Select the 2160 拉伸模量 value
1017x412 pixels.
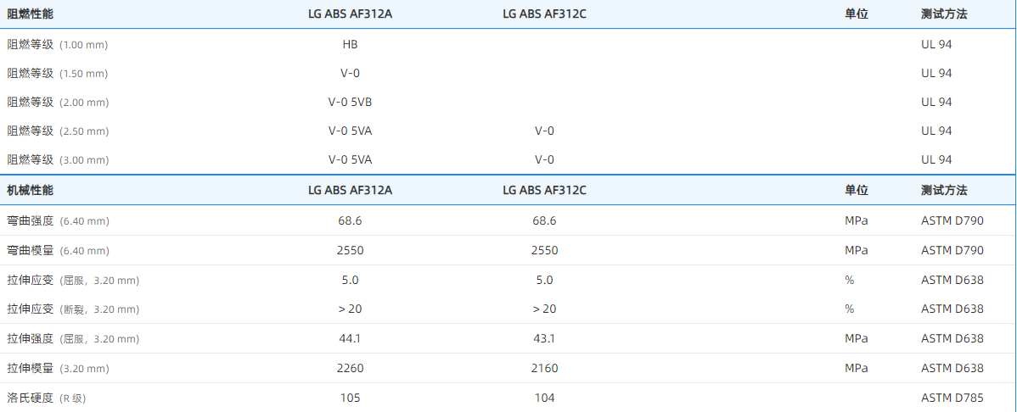(x=544, y=368)
